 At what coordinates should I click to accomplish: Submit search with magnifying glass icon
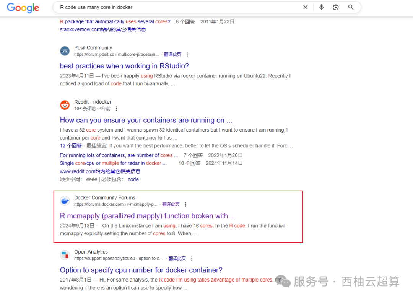point(351,7)
